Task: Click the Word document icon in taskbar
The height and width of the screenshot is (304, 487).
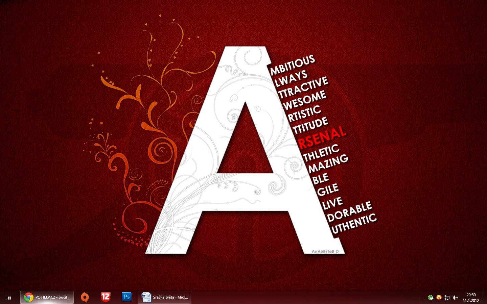Action: click(146, 297)
